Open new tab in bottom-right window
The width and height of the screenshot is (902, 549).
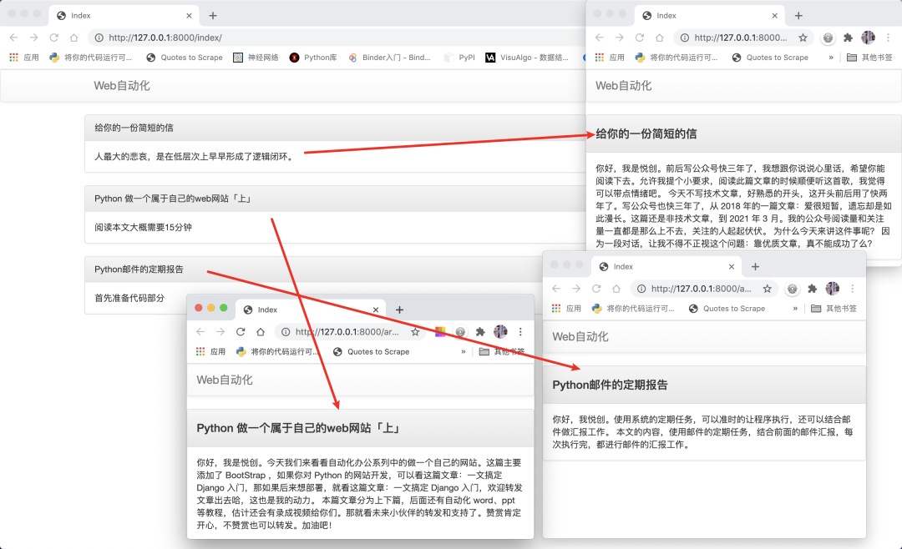(755, 267)
